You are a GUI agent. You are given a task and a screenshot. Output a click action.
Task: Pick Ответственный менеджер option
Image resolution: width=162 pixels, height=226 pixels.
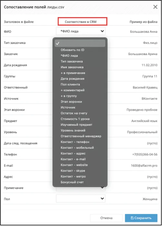coord(81,136)
